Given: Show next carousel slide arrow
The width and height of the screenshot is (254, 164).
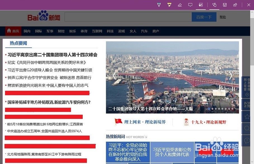Looking at the screenshot, I should pos(231,75).
